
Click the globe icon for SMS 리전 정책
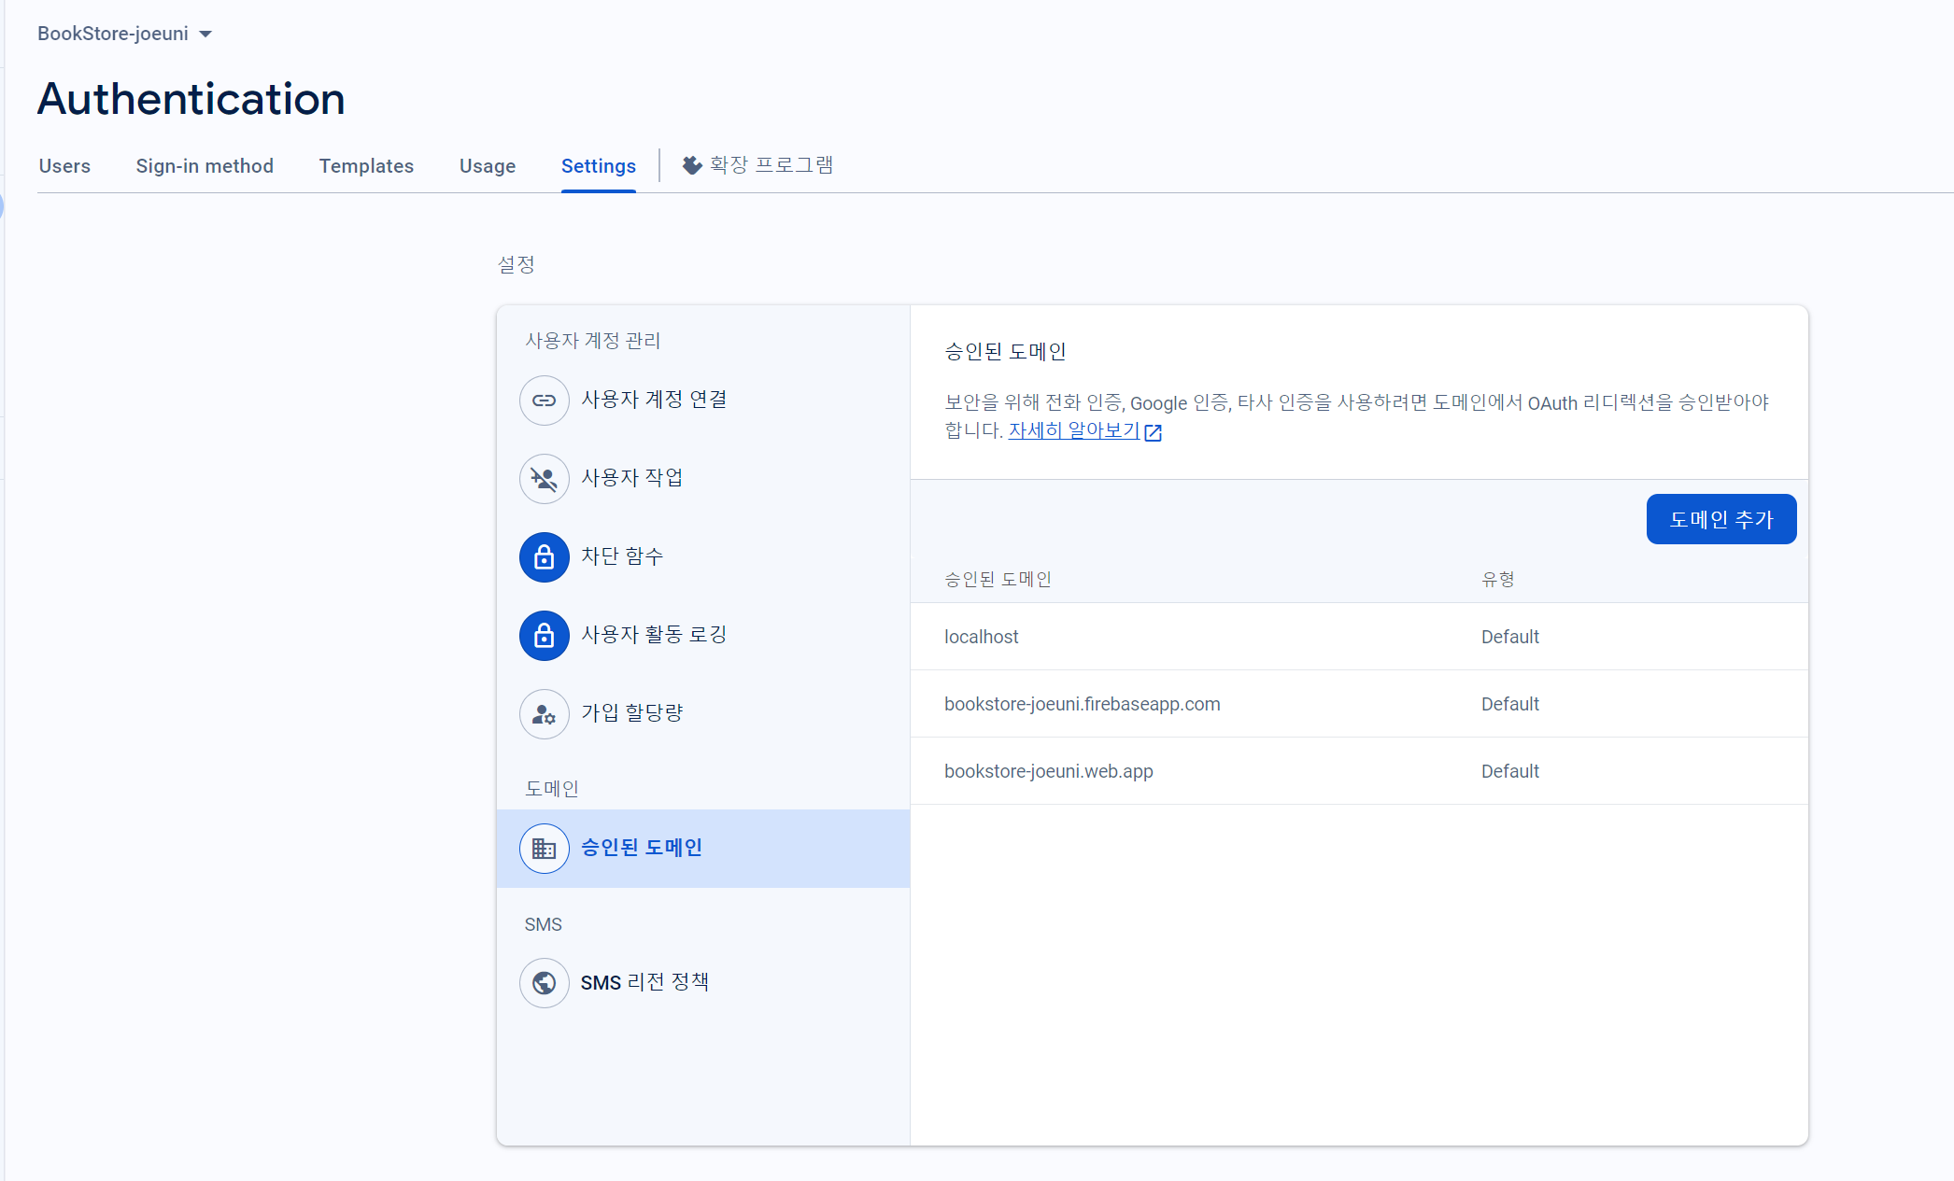coord(544,983)
